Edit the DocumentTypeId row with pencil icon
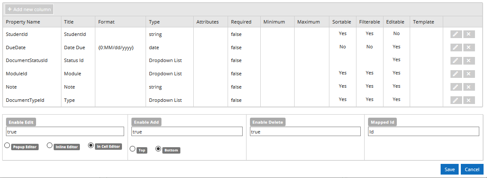The height and width of the screenshot is (178, 487). pos(456,100)
